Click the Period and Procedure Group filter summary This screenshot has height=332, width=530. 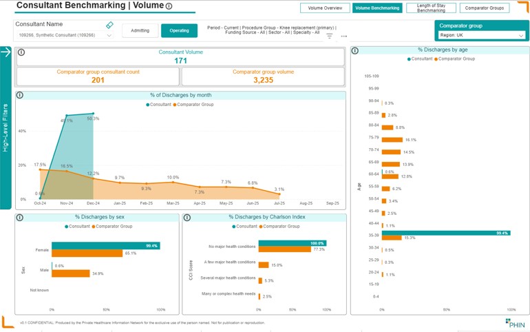pyautogui.click(x=271, y=30)
